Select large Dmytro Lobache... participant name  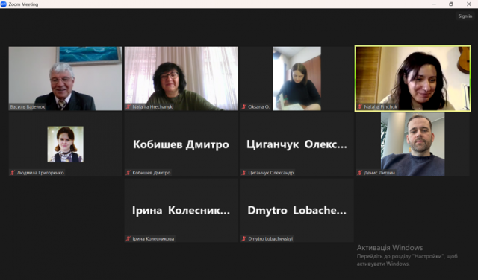[297, 211]
